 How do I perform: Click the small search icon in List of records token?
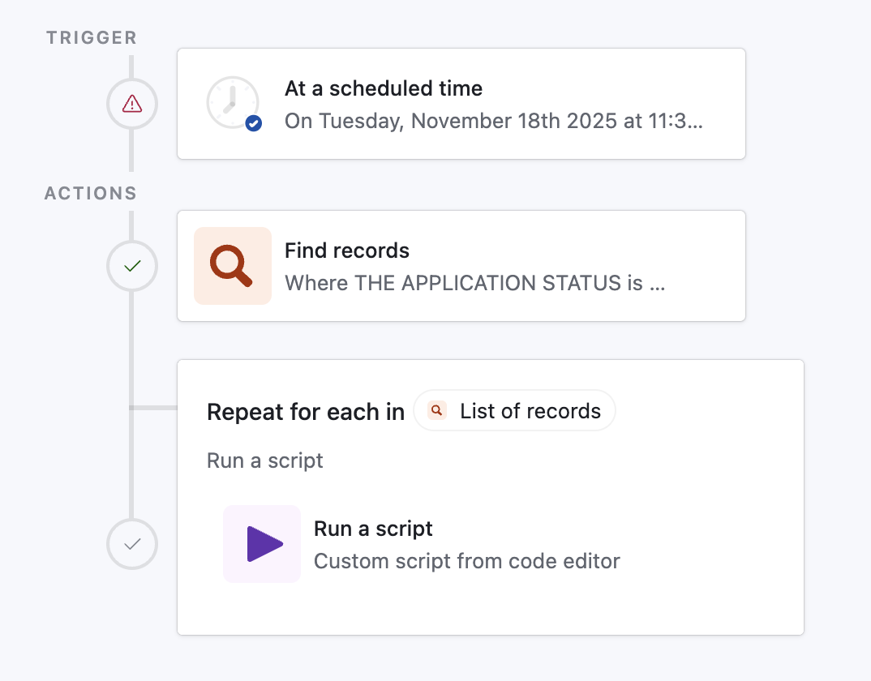436,410
